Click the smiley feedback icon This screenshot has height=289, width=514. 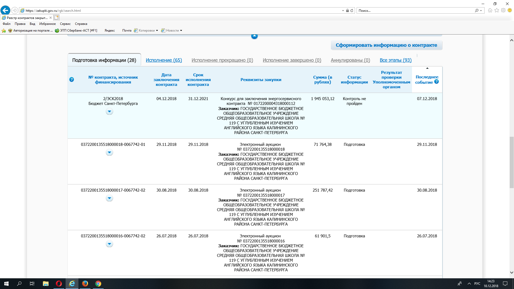(510, 10)
